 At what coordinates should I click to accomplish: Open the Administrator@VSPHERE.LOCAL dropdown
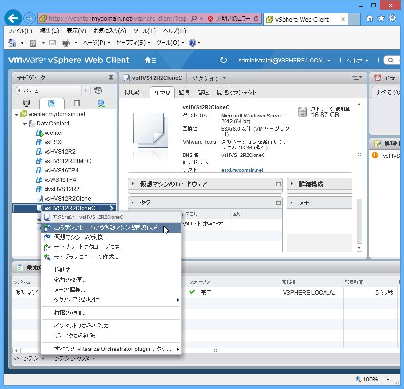click(x=284, y=61)
